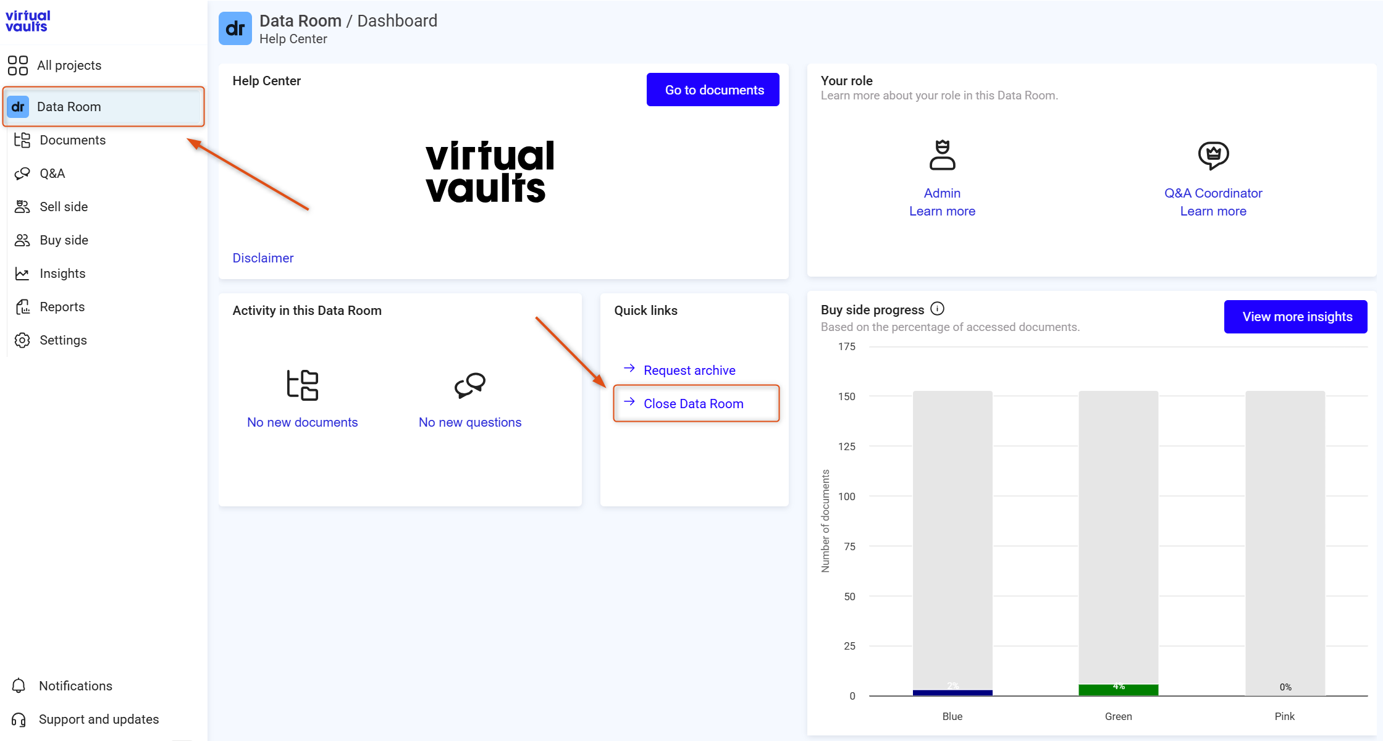Click the Pink progress bar in chart
Viewport: 1383px width, 741px height.
coord(1285,543)
